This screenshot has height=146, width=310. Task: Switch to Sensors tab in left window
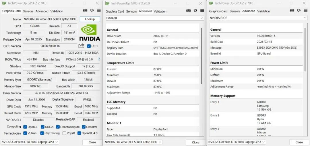coord(28,11)
